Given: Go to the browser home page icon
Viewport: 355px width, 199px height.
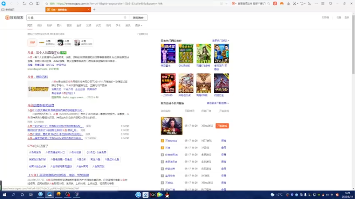Looking at the screenshot, I should point(31,4).
